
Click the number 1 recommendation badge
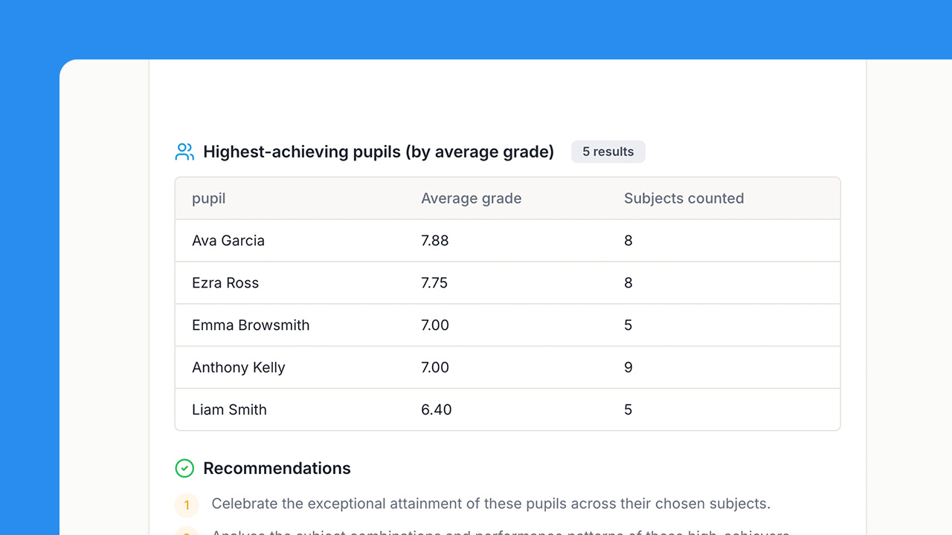tap(187, 505)
